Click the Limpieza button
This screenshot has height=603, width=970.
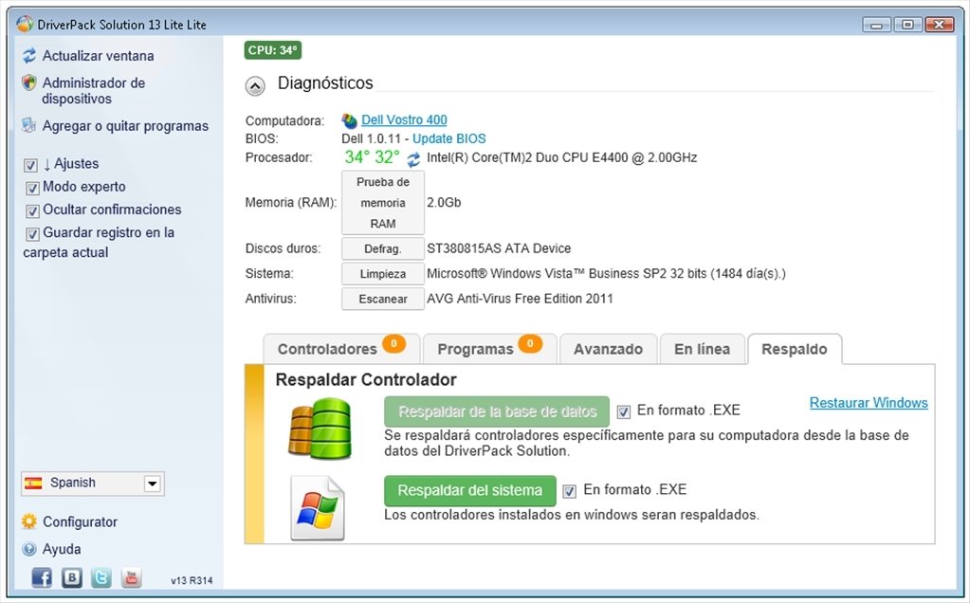click(x=383, y=273)
